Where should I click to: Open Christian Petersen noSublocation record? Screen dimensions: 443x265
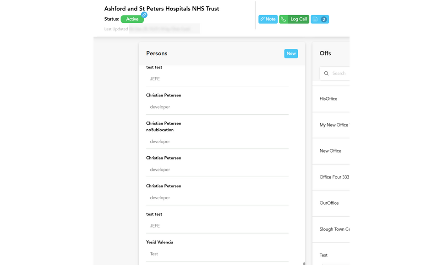pos(217,133)
